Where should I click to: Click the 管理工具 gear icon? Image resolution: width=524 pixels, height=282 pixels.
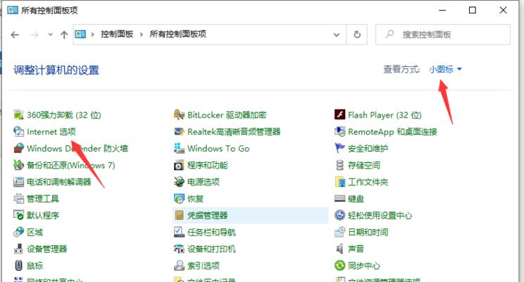[x=18, y=198]
